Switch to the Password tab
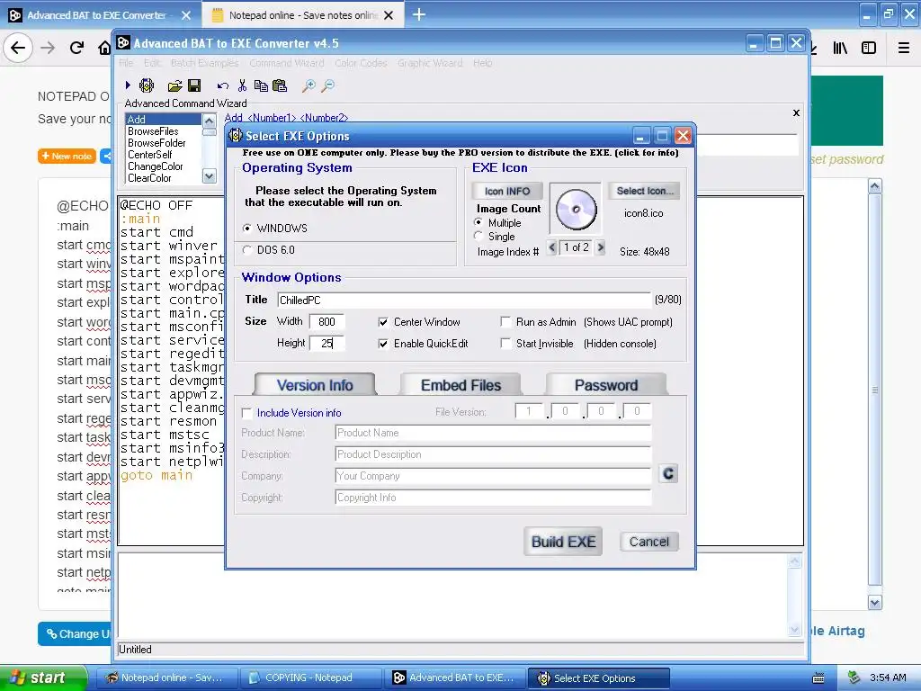Image resolution: width=921 pixels, height=691 pixels. [x=606, y=385]
